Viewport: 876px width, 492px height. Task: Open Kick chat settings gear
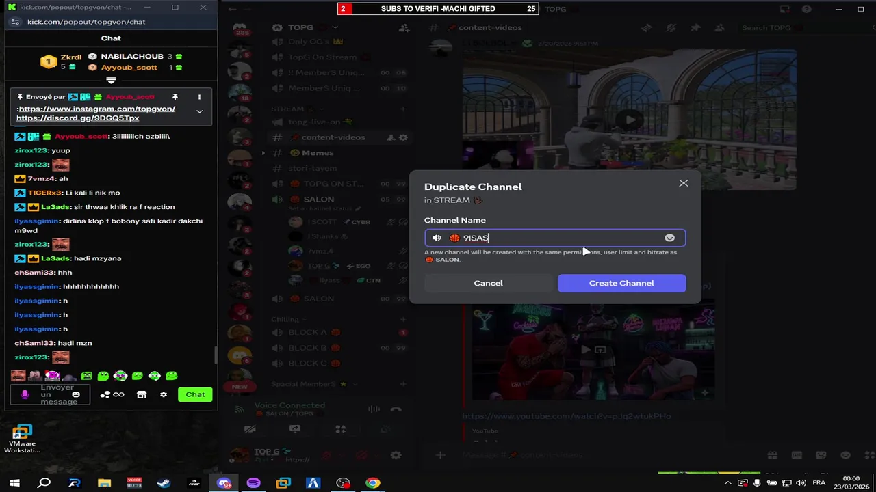(163, 394)
